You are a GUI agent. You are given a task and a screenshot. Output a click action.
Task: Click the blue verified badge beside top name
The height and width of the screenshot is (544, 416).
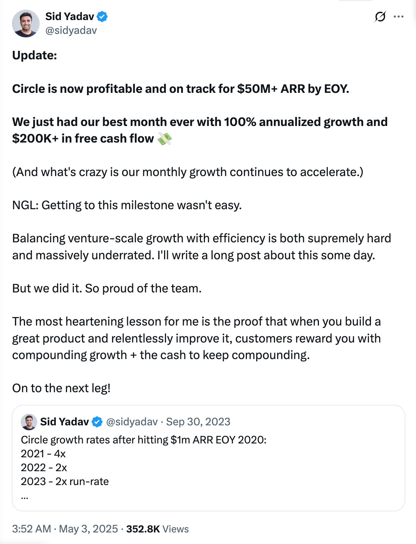[x=102, y=17]
